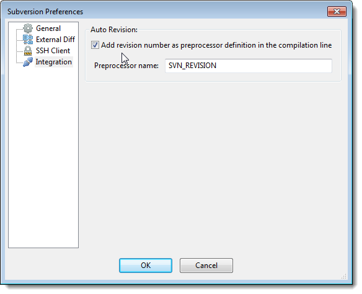Switch to External Diff settings
Viewport: 362px width, 294px height.
click(55, 40)
